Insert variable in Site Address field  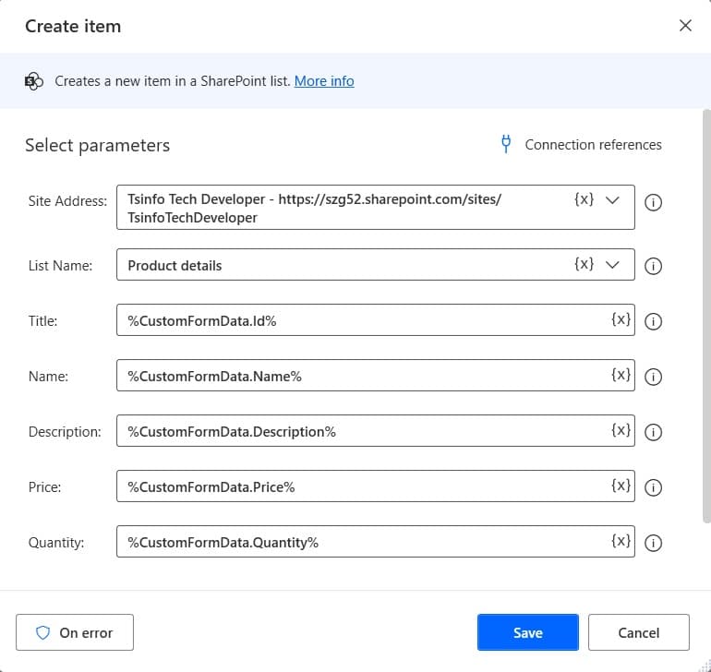584,199
